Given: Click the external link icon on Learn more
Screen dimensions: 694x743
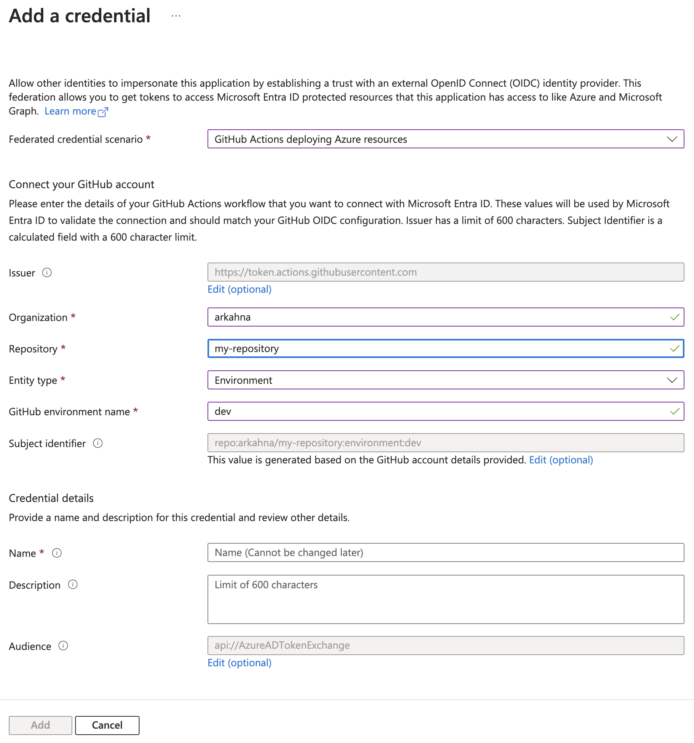Looking at the screenshot, I should pos(103,112).
